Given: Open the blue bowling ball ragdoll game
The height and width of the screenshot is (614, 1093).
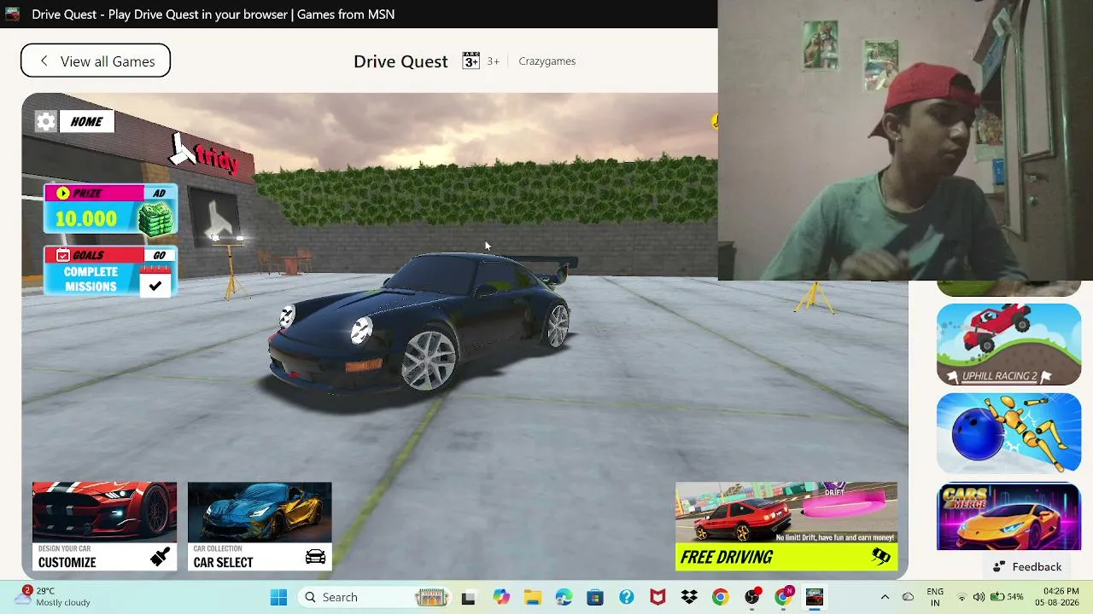Looking at the screenshot, I should (x=1008, y=432).
